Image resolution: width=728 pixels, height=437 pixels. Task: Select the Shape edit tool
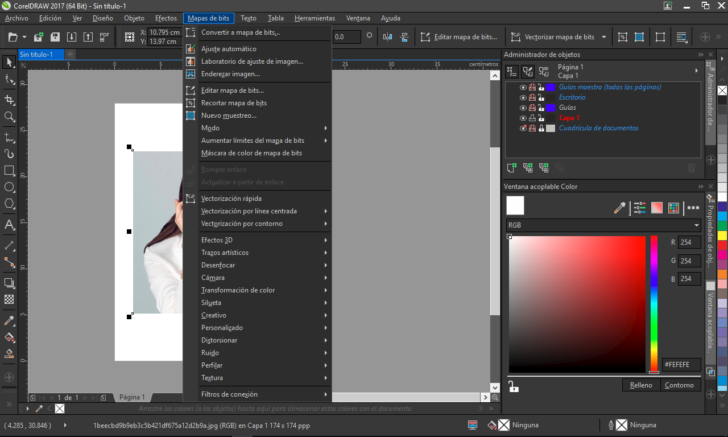click(9, 80)
